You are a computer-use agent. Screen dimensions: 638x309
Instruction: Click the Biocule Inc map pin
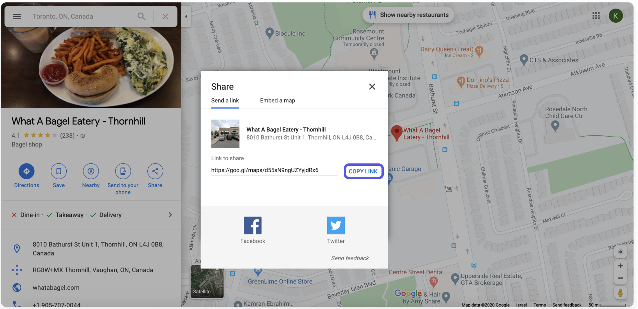(x=270, y=33)
